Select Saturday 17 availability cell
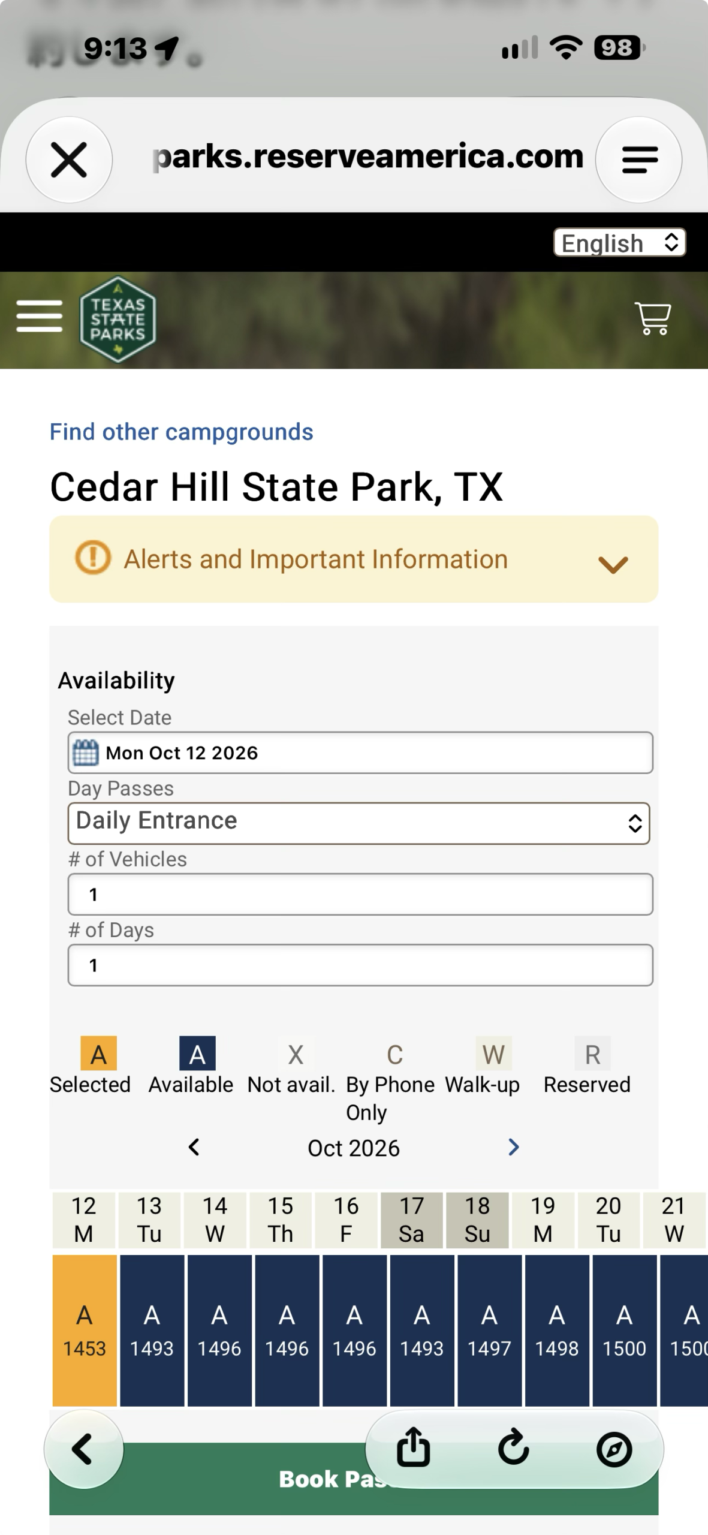The height and width of the screenshot is (1535, 708). [x=422, y=1330]
